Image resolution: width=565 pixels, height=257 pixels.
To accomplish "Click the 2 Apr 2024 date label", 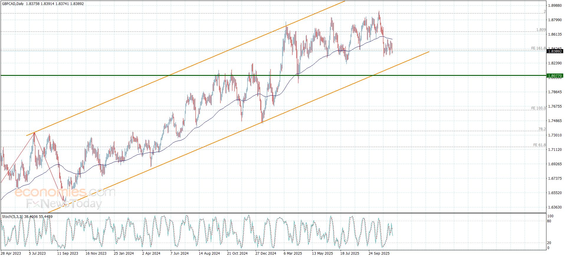I will (151, 253).
